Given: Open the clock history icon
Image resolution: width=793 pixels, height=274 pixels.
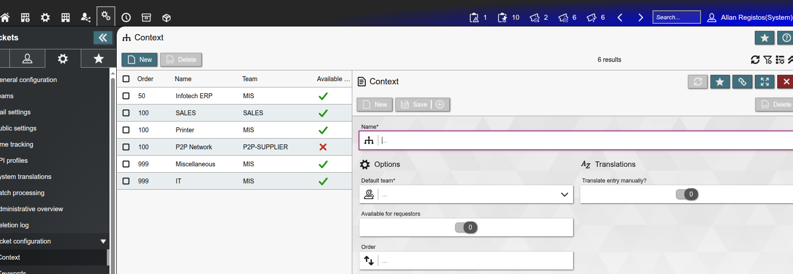Looking at the screenshot, I should point(126,17).
